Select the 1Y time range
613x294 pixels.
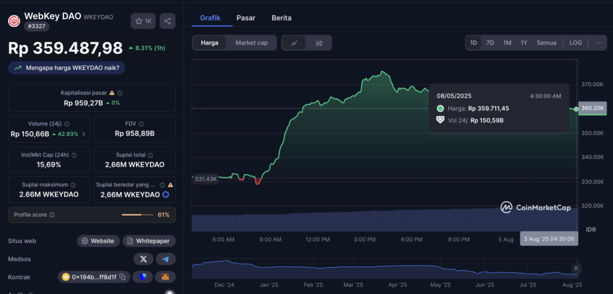coord(524,43)
